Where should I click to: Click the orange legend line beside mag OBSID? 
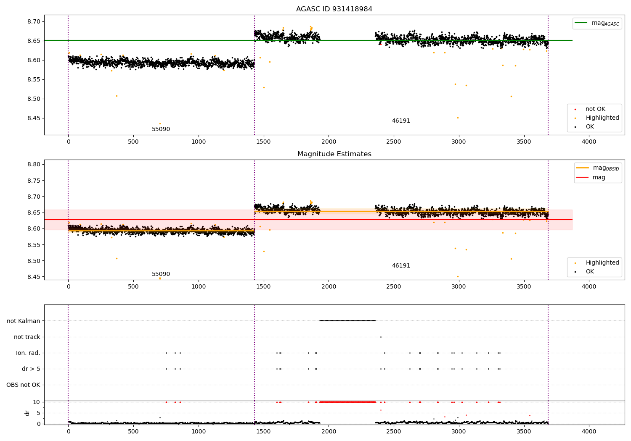coord(582,168)
